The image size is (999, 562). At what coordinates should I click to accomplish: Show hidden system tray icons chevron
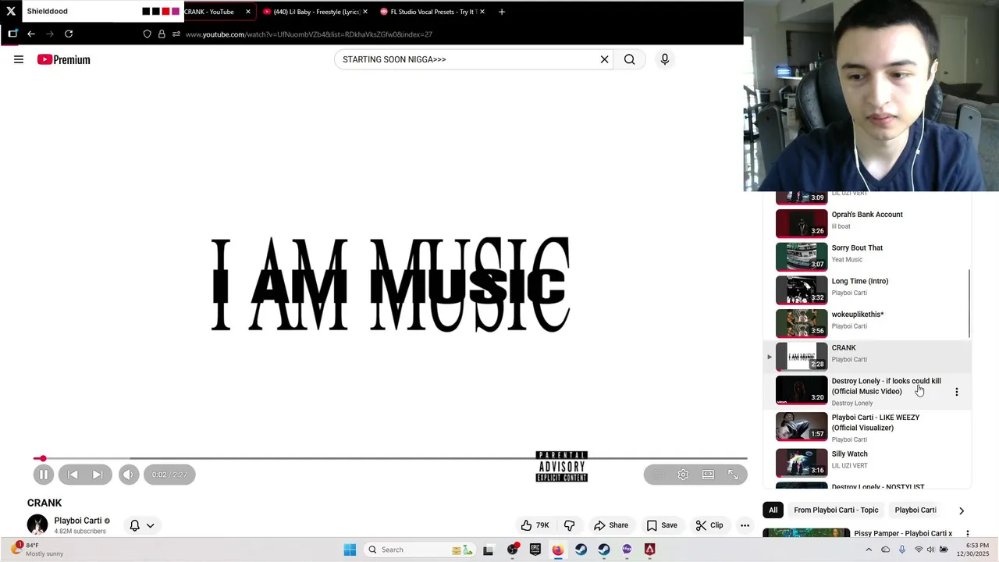869,550
